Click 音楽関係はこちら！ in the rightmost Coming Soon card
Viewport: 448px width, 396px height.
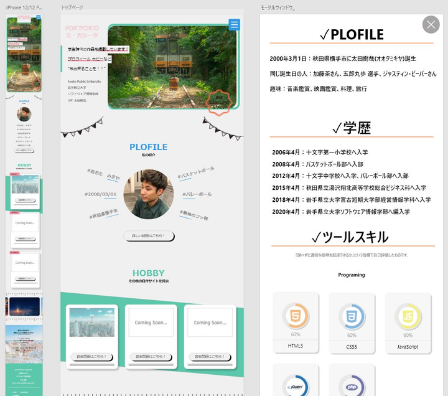click(x=210, y=357)
